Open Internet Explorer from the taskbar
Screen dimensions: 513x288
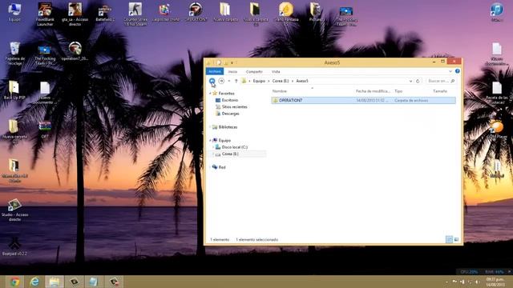point(34,282)
